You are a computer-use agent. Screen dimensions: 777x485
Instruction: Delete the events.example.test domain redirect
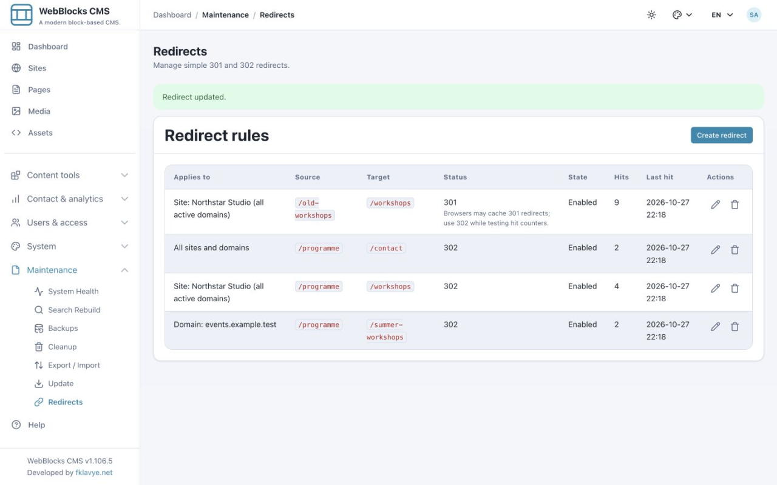click(x=735, y=327)
